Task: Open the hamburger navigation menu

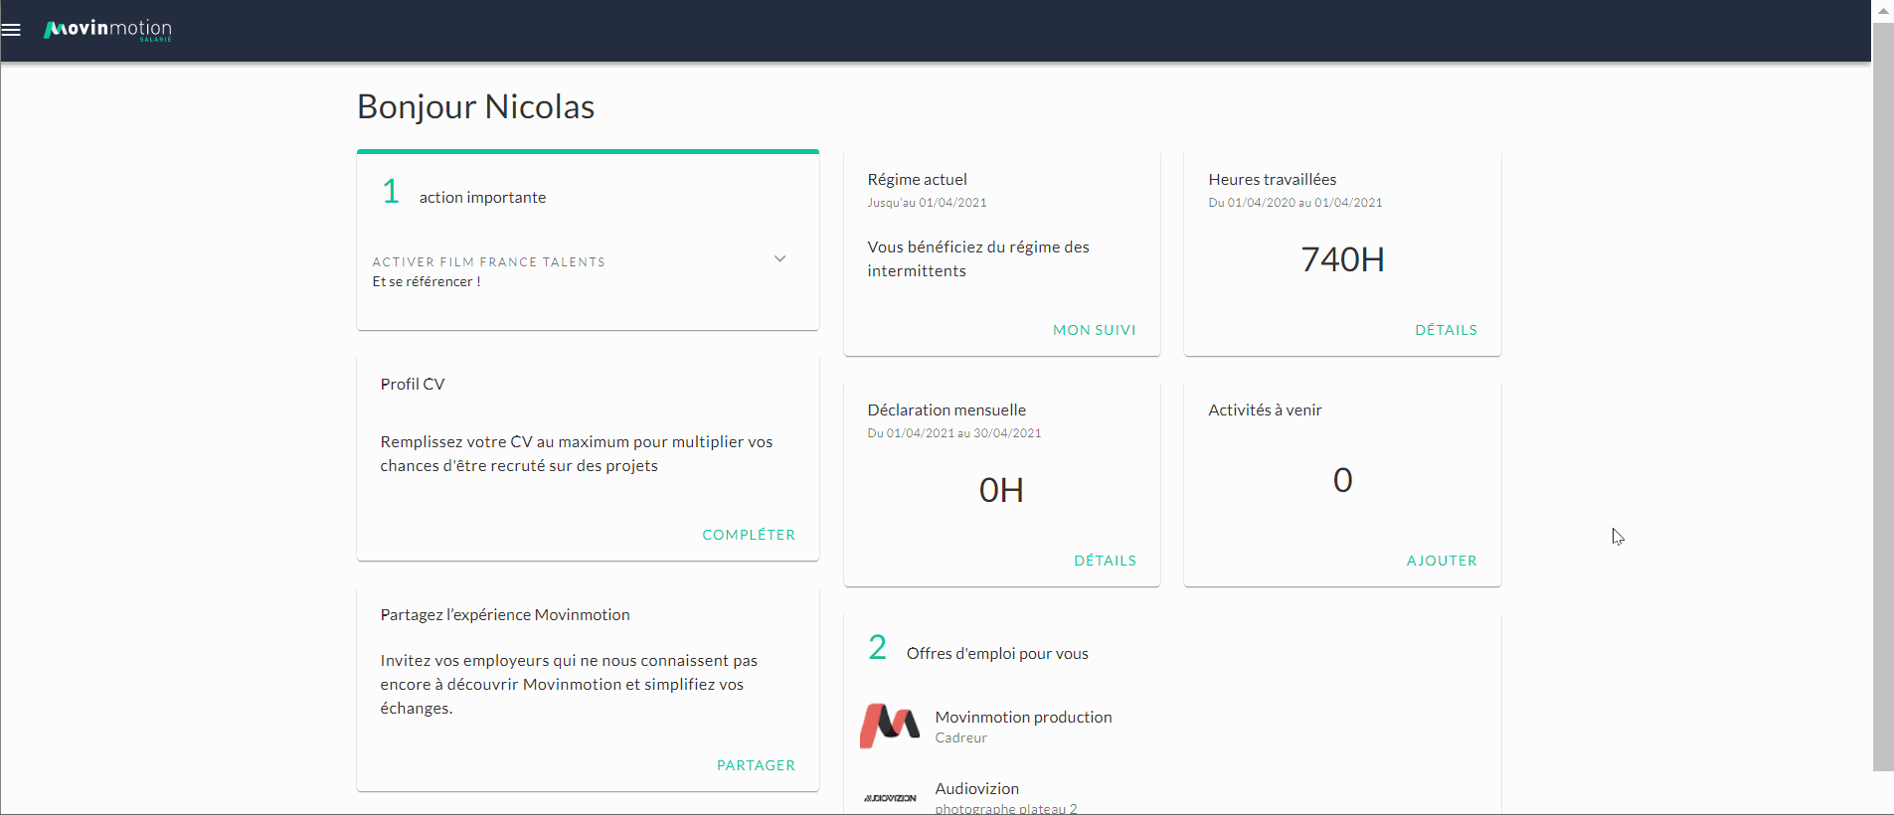Action: click(x=11, y=30)
